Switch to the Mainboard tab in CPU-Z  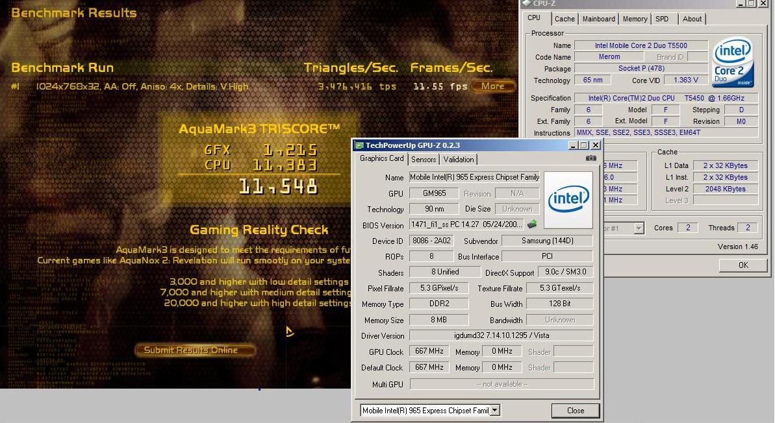(598, 19)
